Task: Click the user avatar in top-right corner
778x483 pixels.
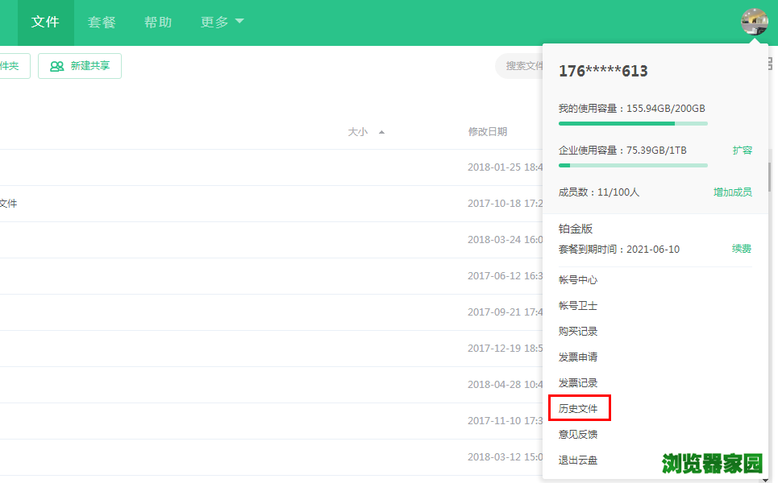Action: click(x=755, y=22)
